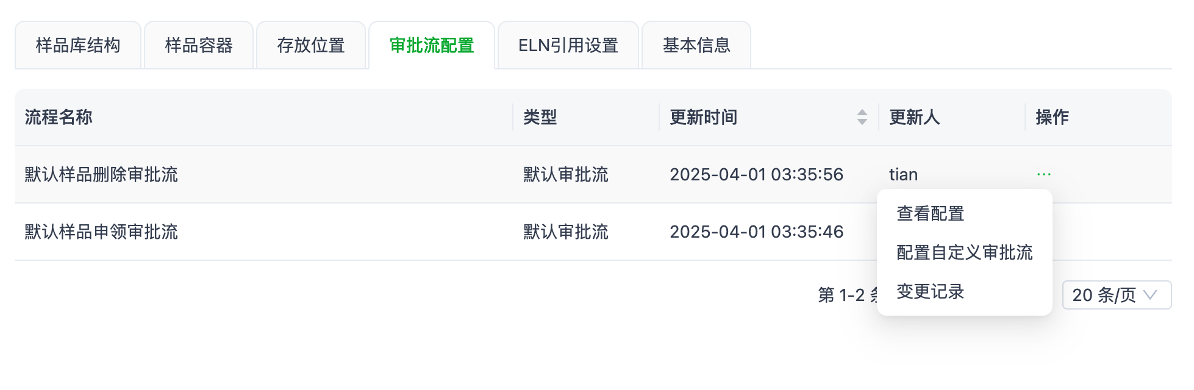The image size is (1194, 390).
Task: Choose 查看配置 from the context menu
Action: pos(931,213)
